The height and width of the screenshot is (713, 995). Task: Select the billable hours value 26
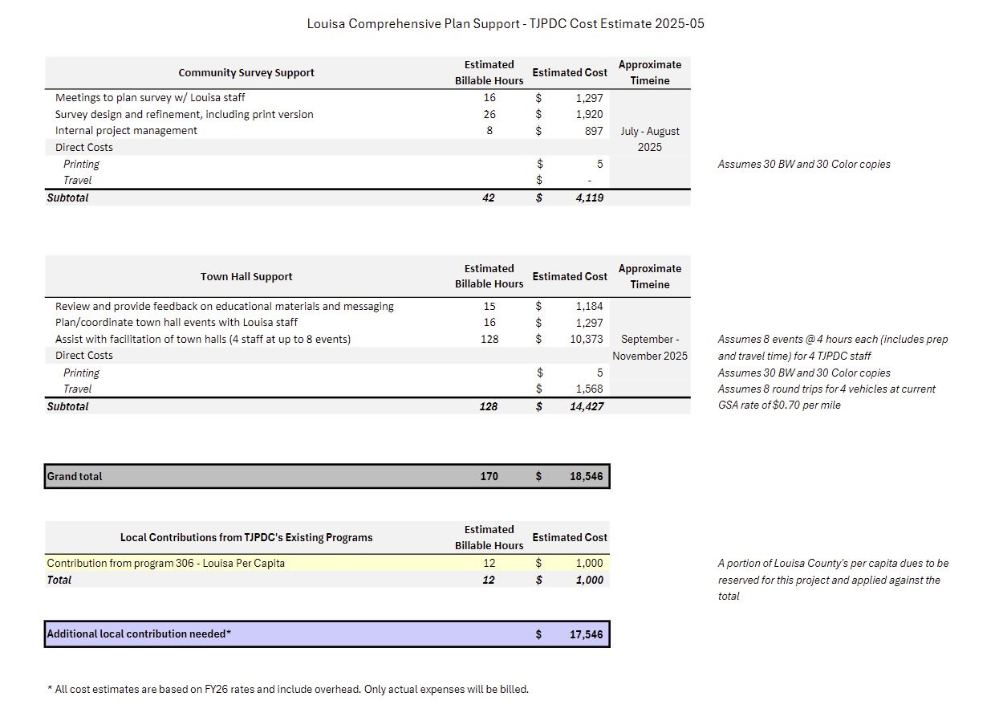point(489,114)
